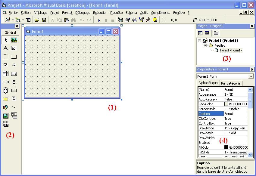Click the BackColor color swatch
Viewport: 256px width, 176px height.
point(226,104)
